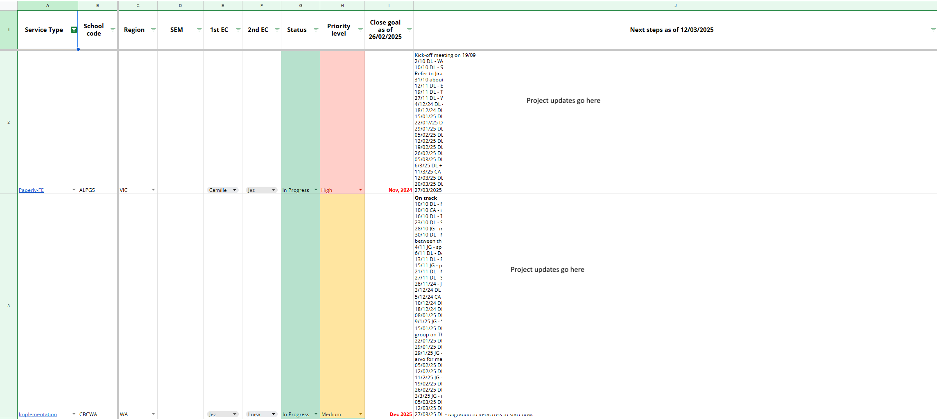Select row 1 header

coord(9,30)
